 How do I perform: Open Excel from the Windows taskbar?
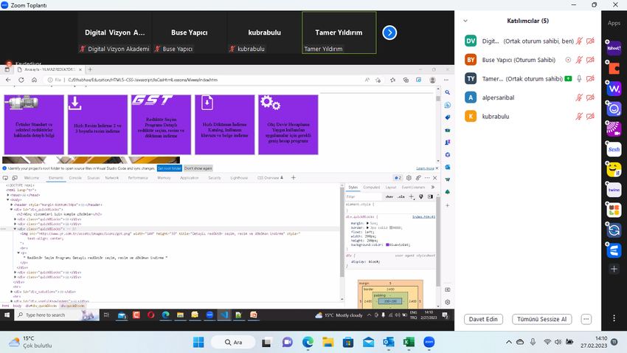click(409, 342)
